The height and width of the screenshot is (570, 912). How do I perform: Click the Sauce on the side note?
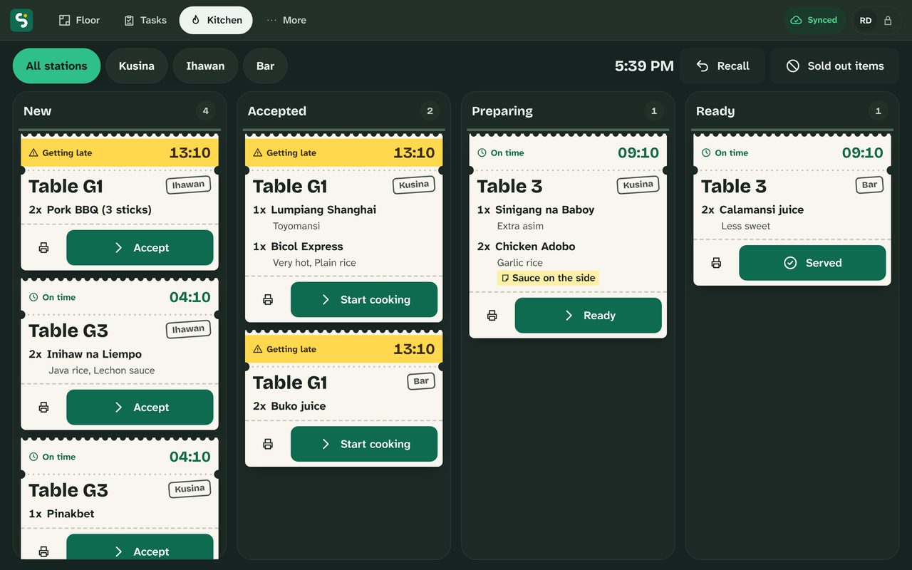[548, 278]
